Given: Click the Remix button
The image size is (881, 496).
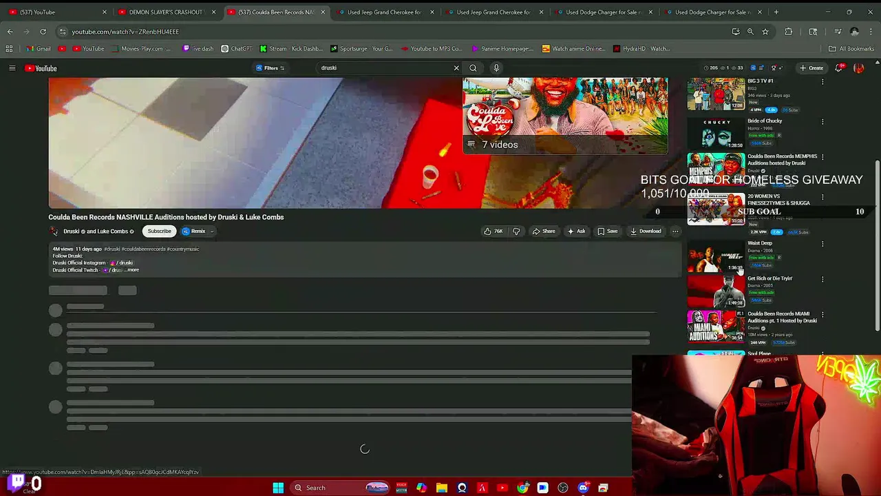Looking at the screenshot, I should click(193, 231).
